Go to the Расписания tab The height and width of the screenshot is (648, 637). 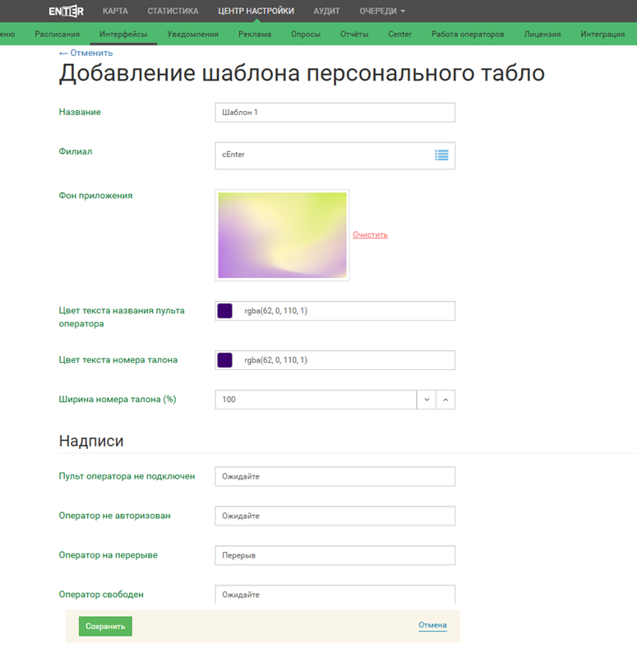click(58, 35)
